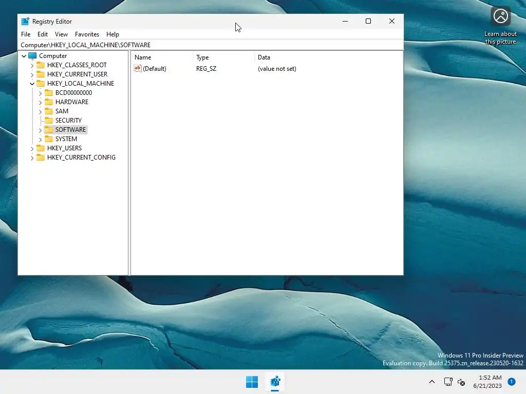Click the (Default) string value icon
The width and height of the screenshot is (526, 394).
[x=138, y=68]
